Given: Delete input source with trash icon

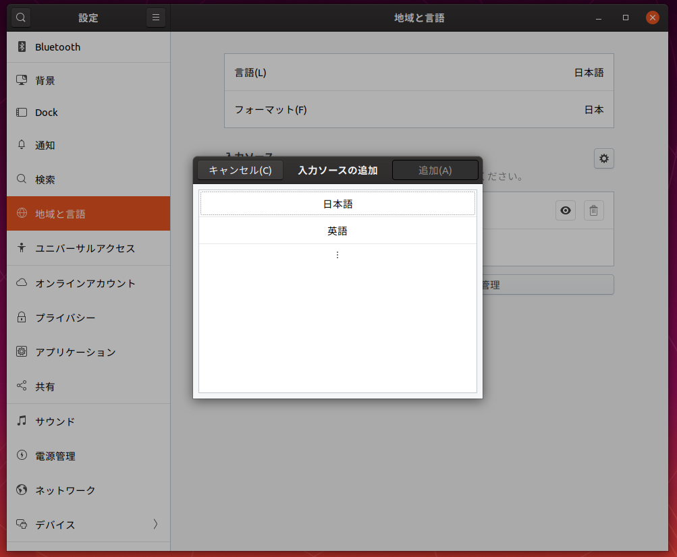Looking at the screenshot, I should click(594, 210).
